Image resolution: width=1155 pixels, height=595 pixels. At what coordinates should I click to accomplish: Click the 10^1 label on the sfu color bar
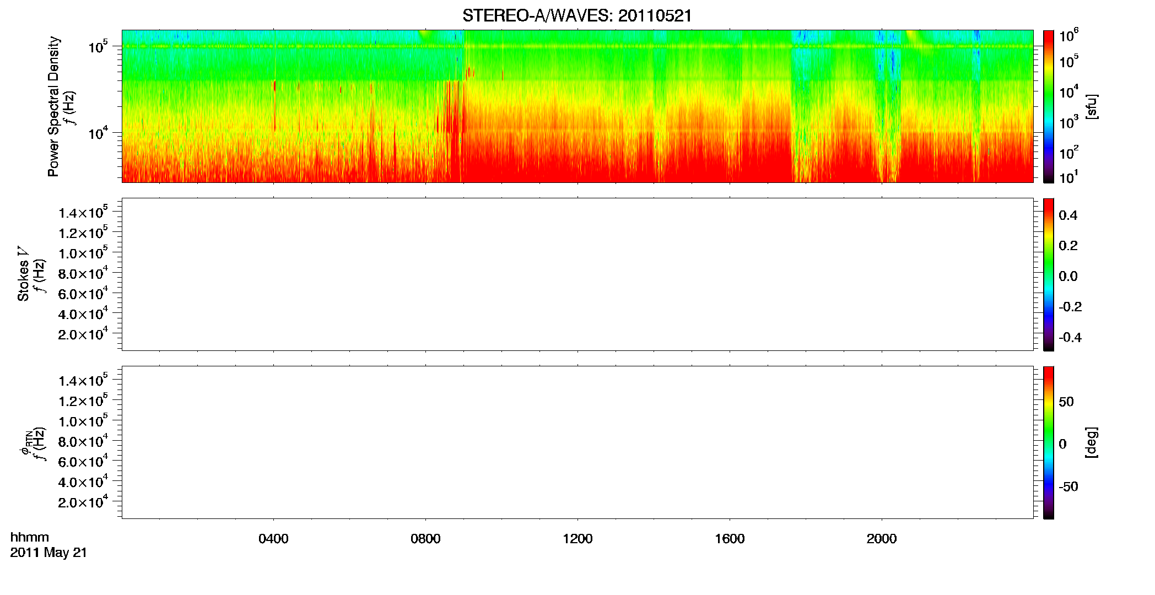[x=1069, y=177]
